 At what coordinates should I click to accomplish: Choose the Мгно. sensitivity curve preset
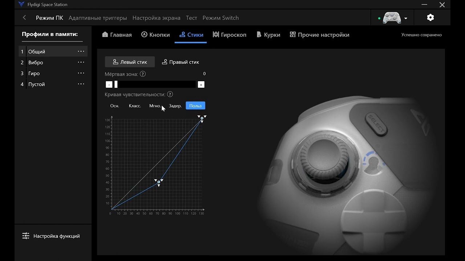coord(155,106)
